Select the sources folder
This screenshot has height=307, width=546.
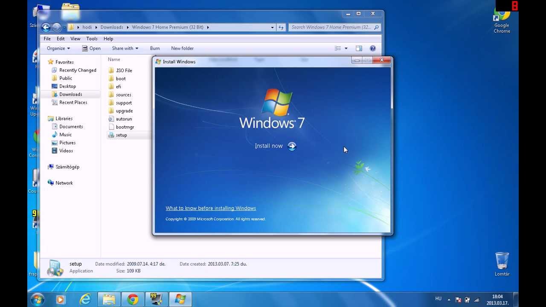[123, 95]
